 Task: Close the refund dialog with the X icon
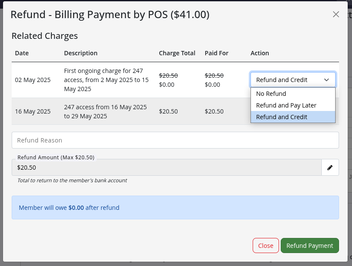click(336, 14)
